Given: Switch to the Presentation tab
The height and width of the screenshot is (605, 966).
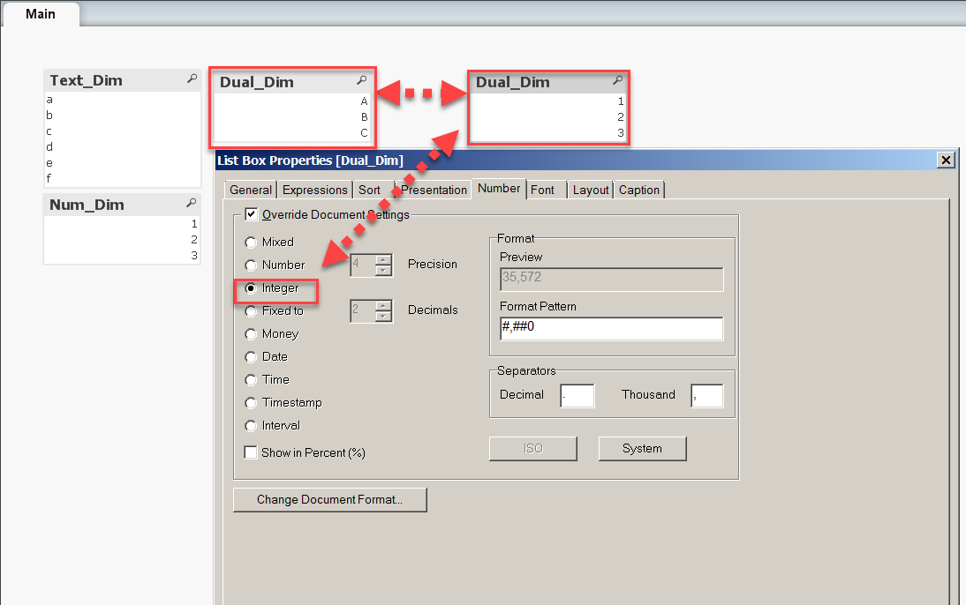Looking at the screenshot, I should click(x=434, y=190).
